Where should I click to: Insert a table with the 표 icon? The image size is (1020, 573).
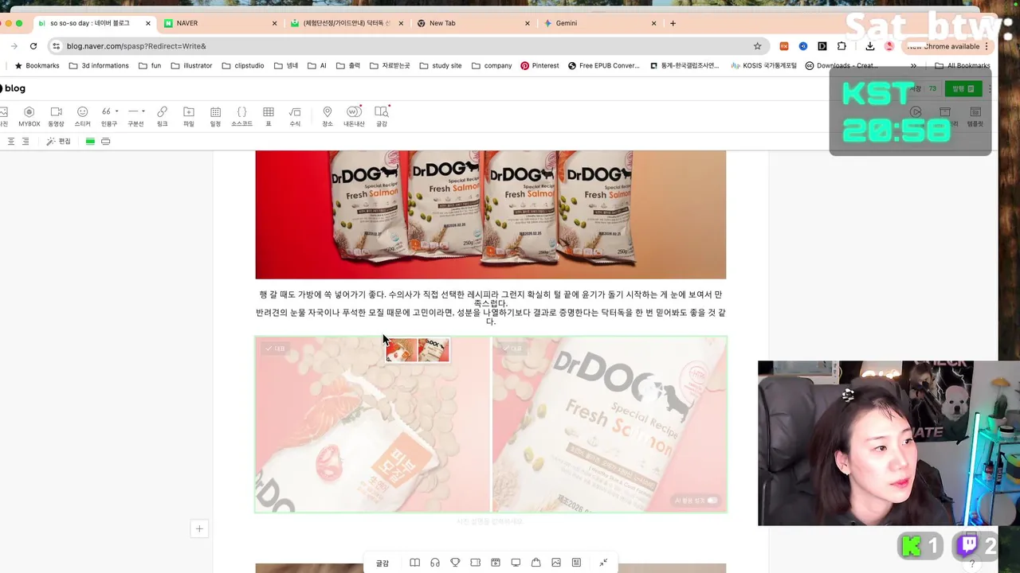[x=269, y=116]
